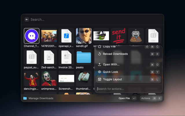Select the paypal_su CSV file icon
The image size is (185, 116).
[x=32, y=57]
